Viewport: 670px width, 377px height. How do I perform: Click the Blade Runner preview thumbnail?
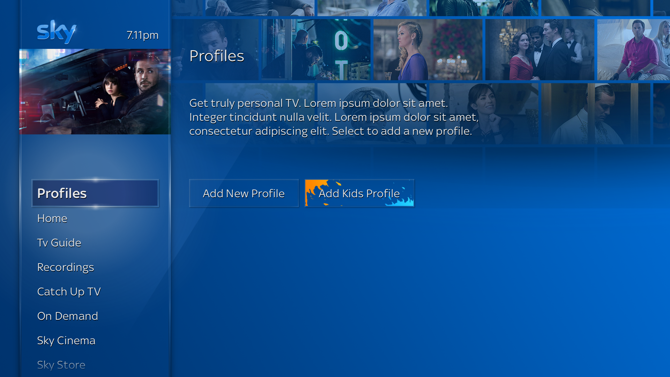tap(95, 91)
